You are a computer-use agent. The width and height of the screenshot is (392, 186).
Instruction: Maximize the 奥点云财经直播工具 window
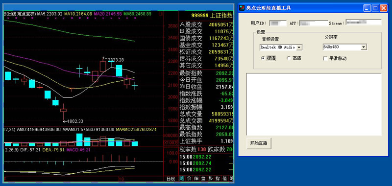(375, 8)
